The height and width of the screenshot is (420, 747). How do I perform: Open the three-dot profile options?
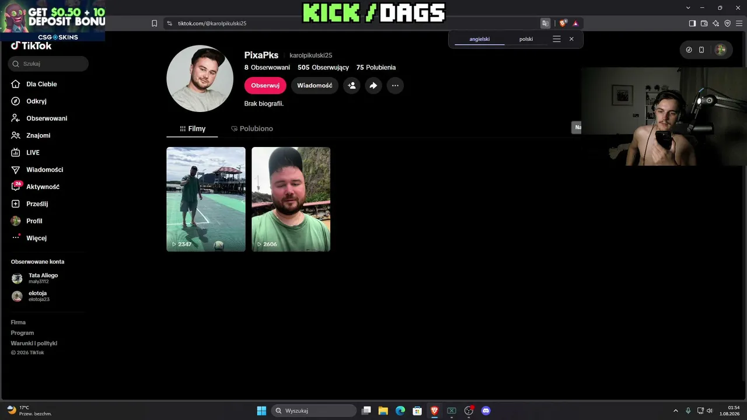[x=395, y=85]
